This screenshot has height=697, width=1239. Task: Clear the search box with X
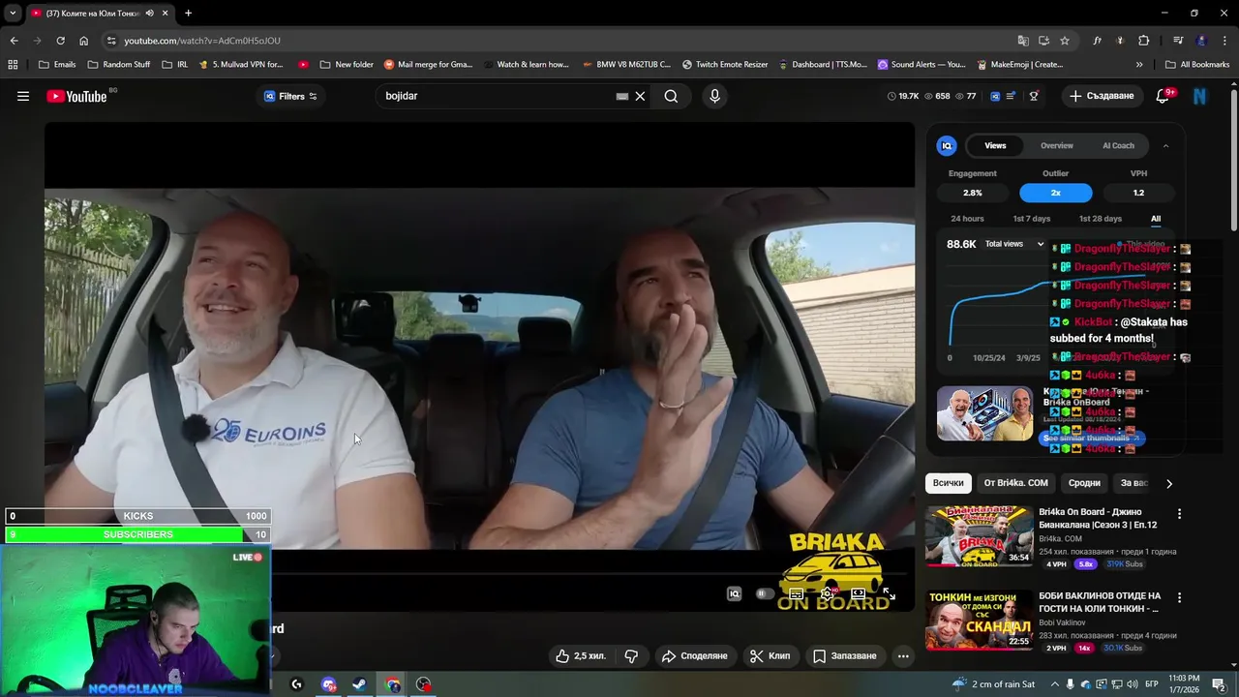click(640, 96)
